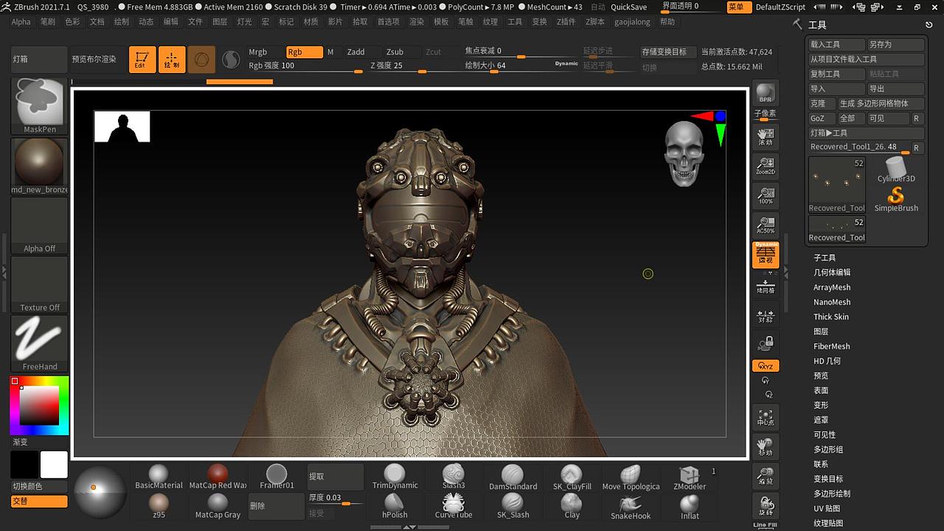Apply the MatCap Red Wax material
This screenshot has width=944, height=531.
tap(218, 477)
